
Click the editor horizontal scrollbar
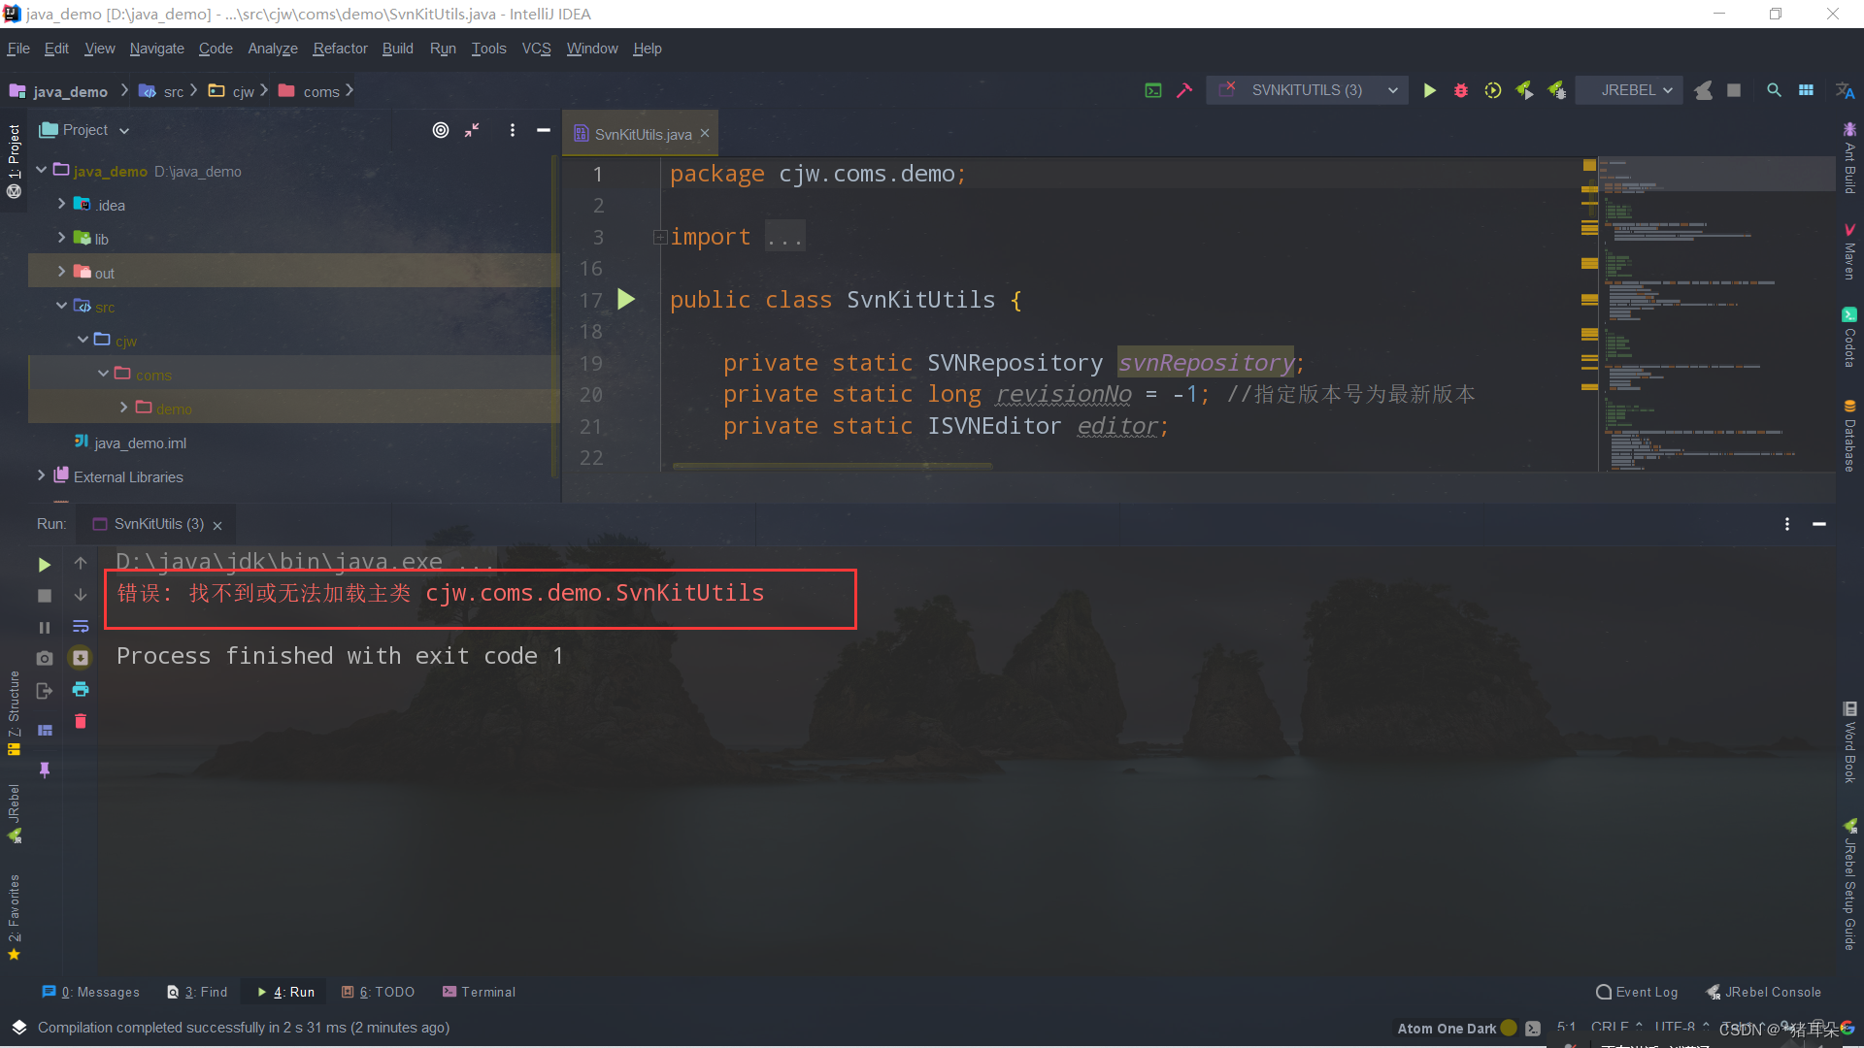(x=831, y=466)
